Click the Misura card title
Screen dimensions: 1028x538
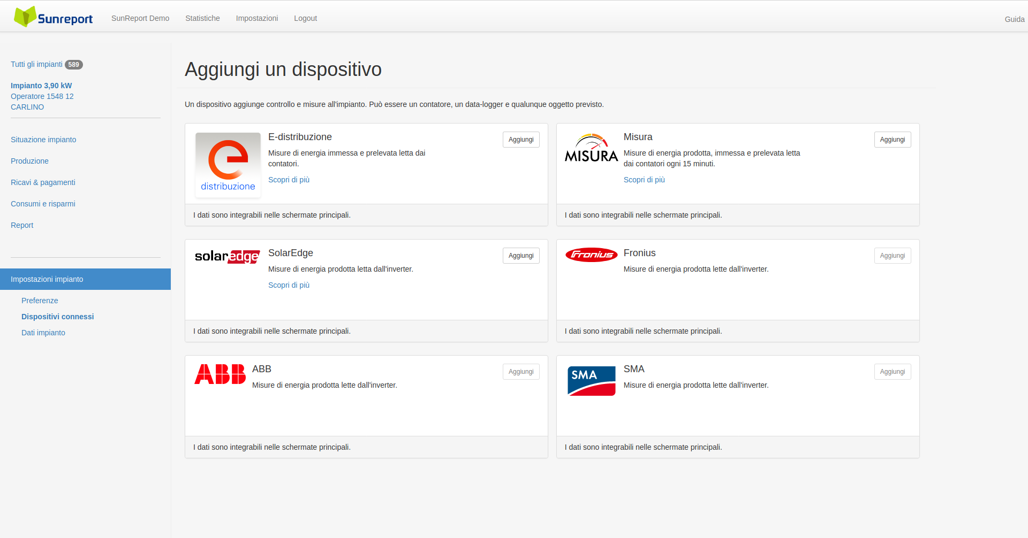point(638,137)
